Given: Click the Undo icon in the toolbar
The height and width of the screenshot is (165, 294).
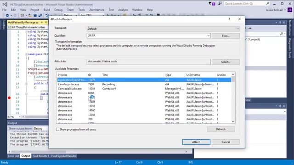Looking at the screenshot, I should coord(47,15).
